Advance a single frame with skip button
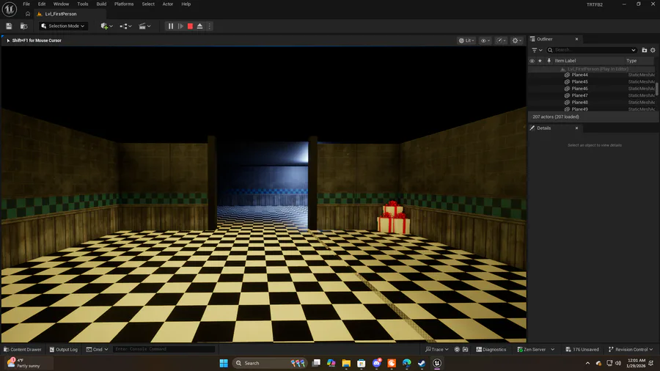This screenshot has width=660, height=371. (x=180, y=26)
